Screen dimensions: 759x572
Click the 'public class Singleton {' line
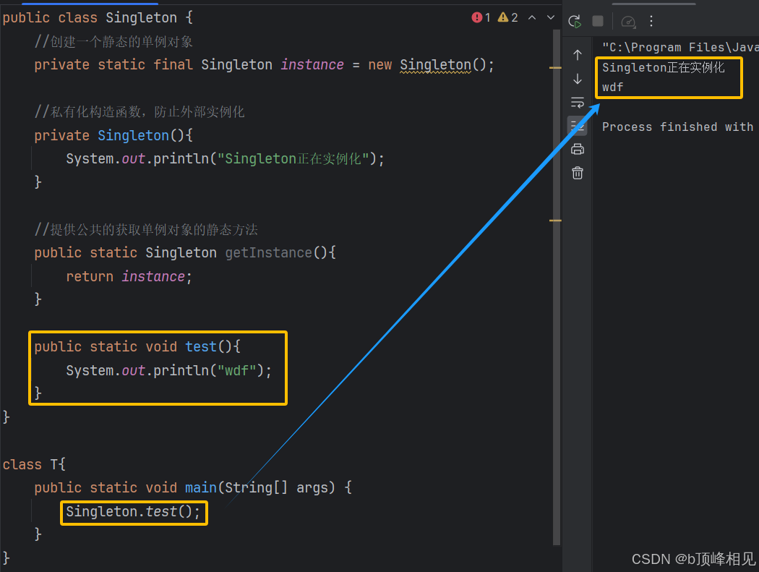coord(98,18)
